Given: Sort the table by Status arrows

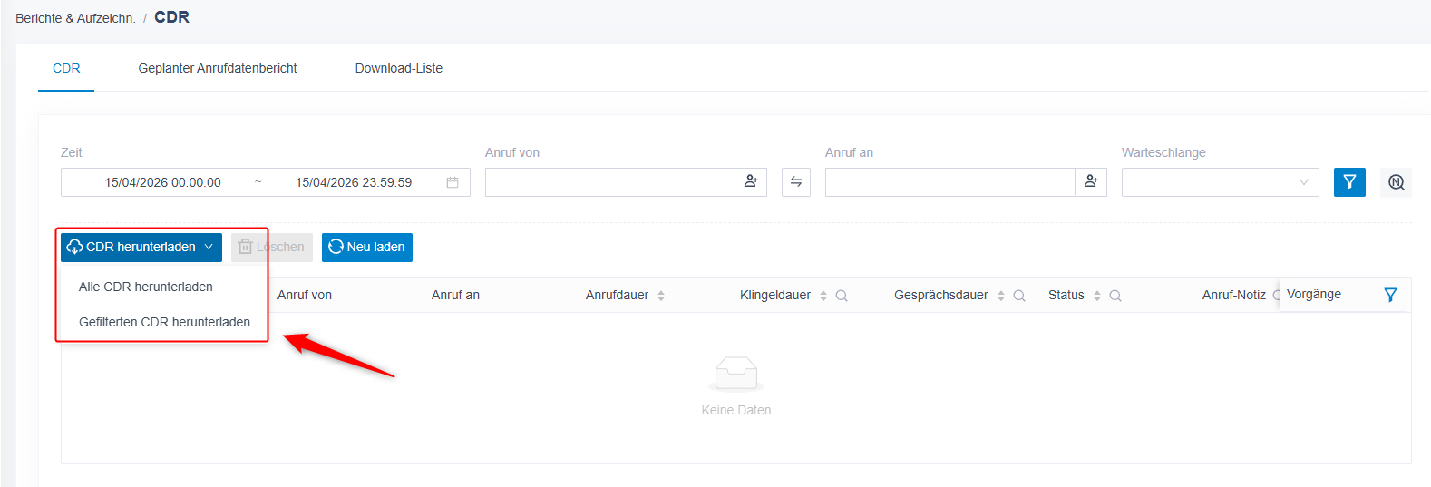Looking at the screenshot, I should pos(1097,296).
